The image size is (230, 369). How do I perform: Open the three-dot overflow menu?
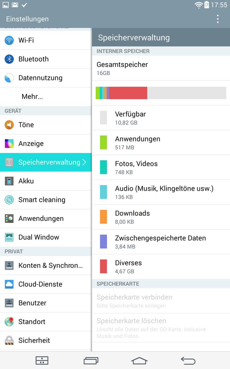[218, 19]
